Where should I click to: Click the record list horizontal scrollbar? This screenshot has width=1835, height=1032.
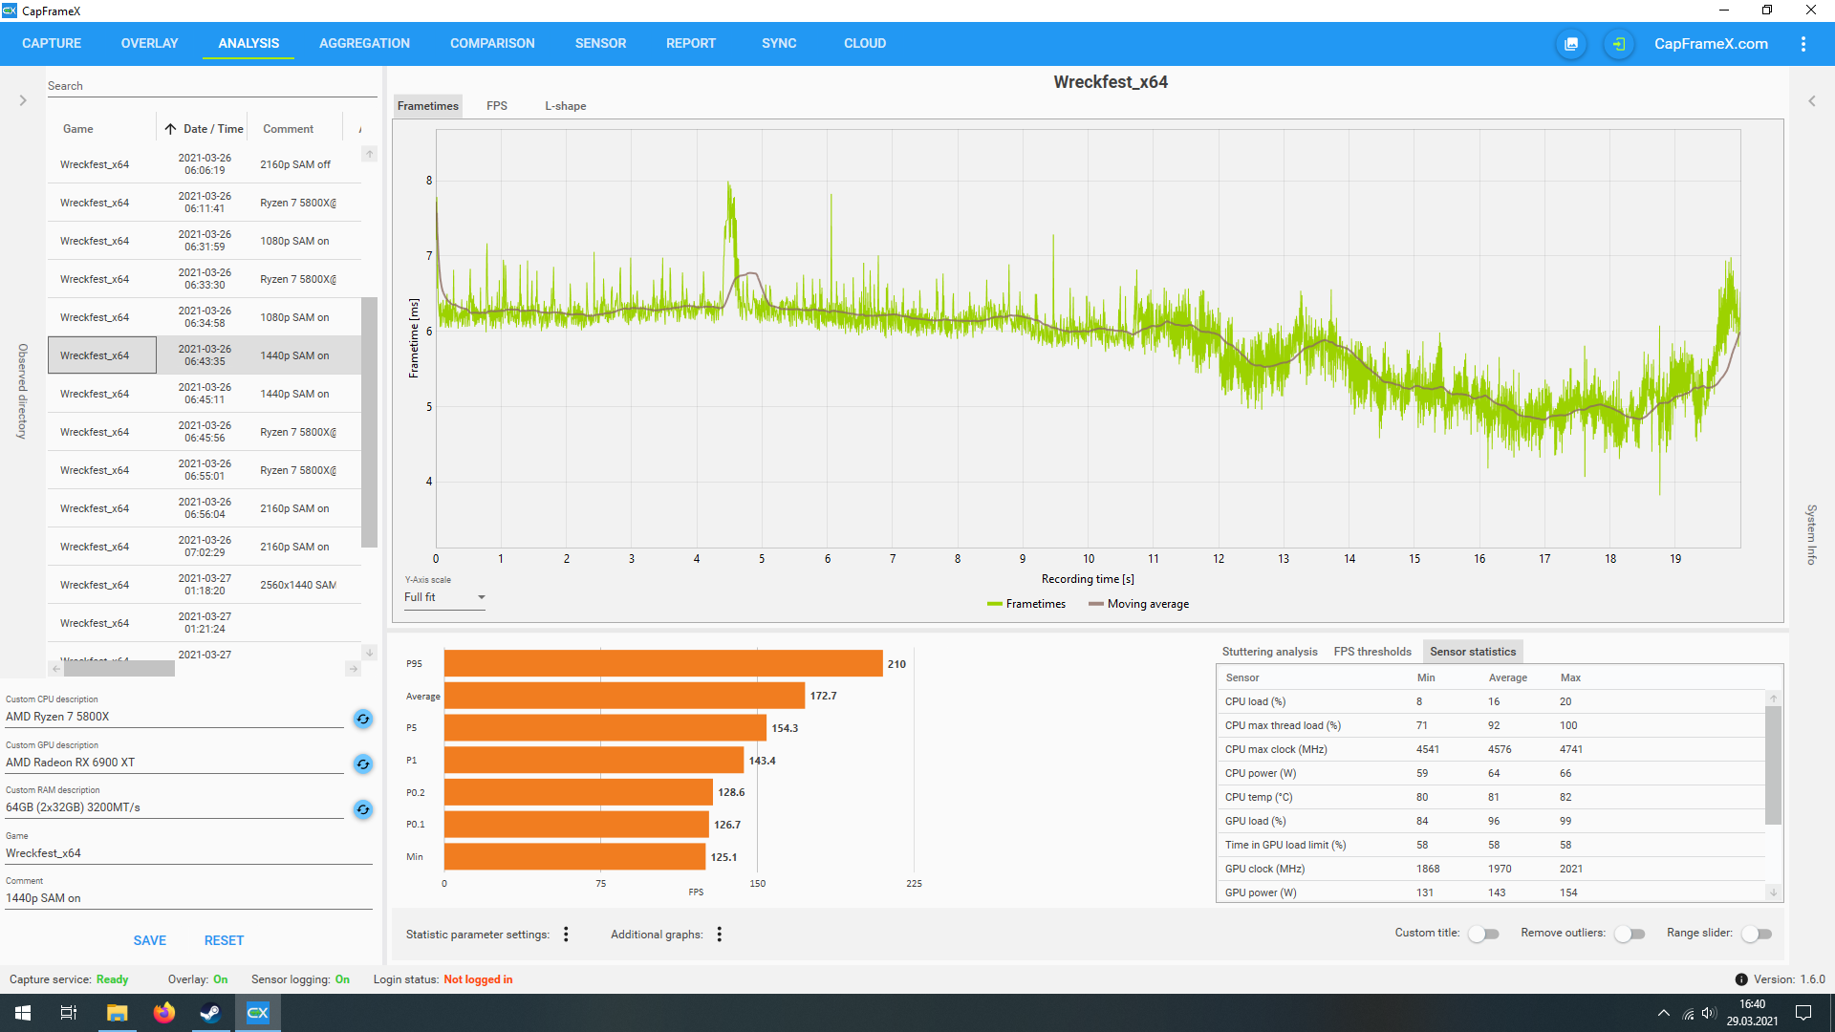click(x=119, y=669)
